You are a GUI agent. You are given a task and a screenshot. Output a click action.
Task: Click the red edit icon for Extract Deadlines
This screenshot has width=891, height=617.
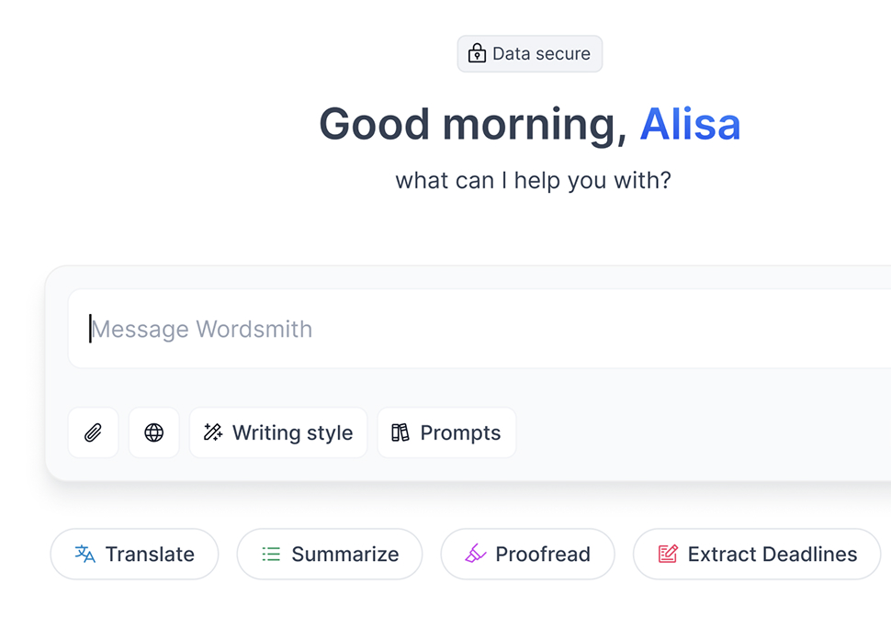668,554
